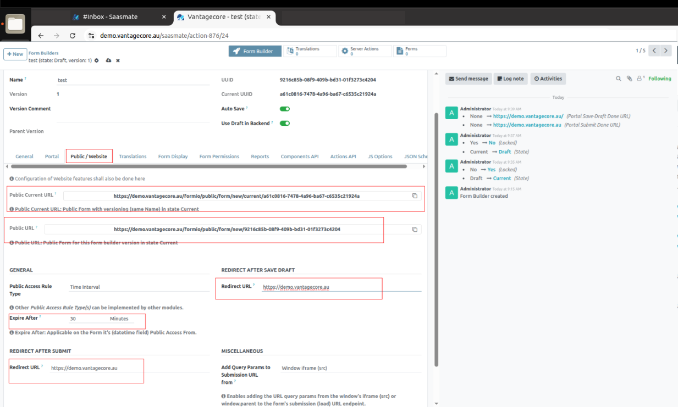The image size is (678, 407).
Task: Copy the Public URL using copy icon
Action: (x=415, y=229)
